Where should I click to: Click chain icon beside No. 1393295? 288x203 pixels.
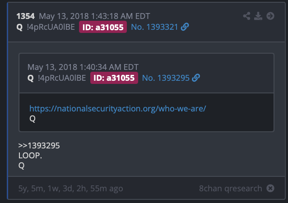[195, 78]
